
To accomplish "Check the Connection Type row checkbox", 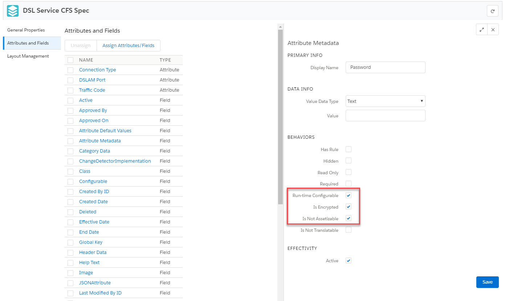I will (70, 70).
